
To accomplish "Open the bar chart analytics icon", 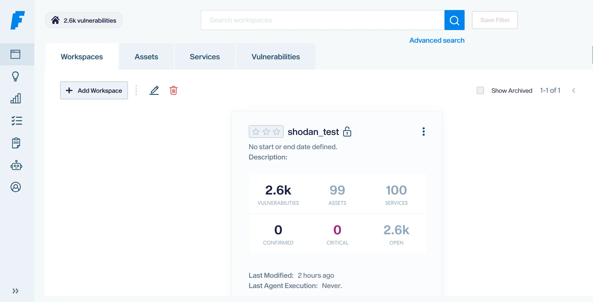I will (x=16, y=98).
